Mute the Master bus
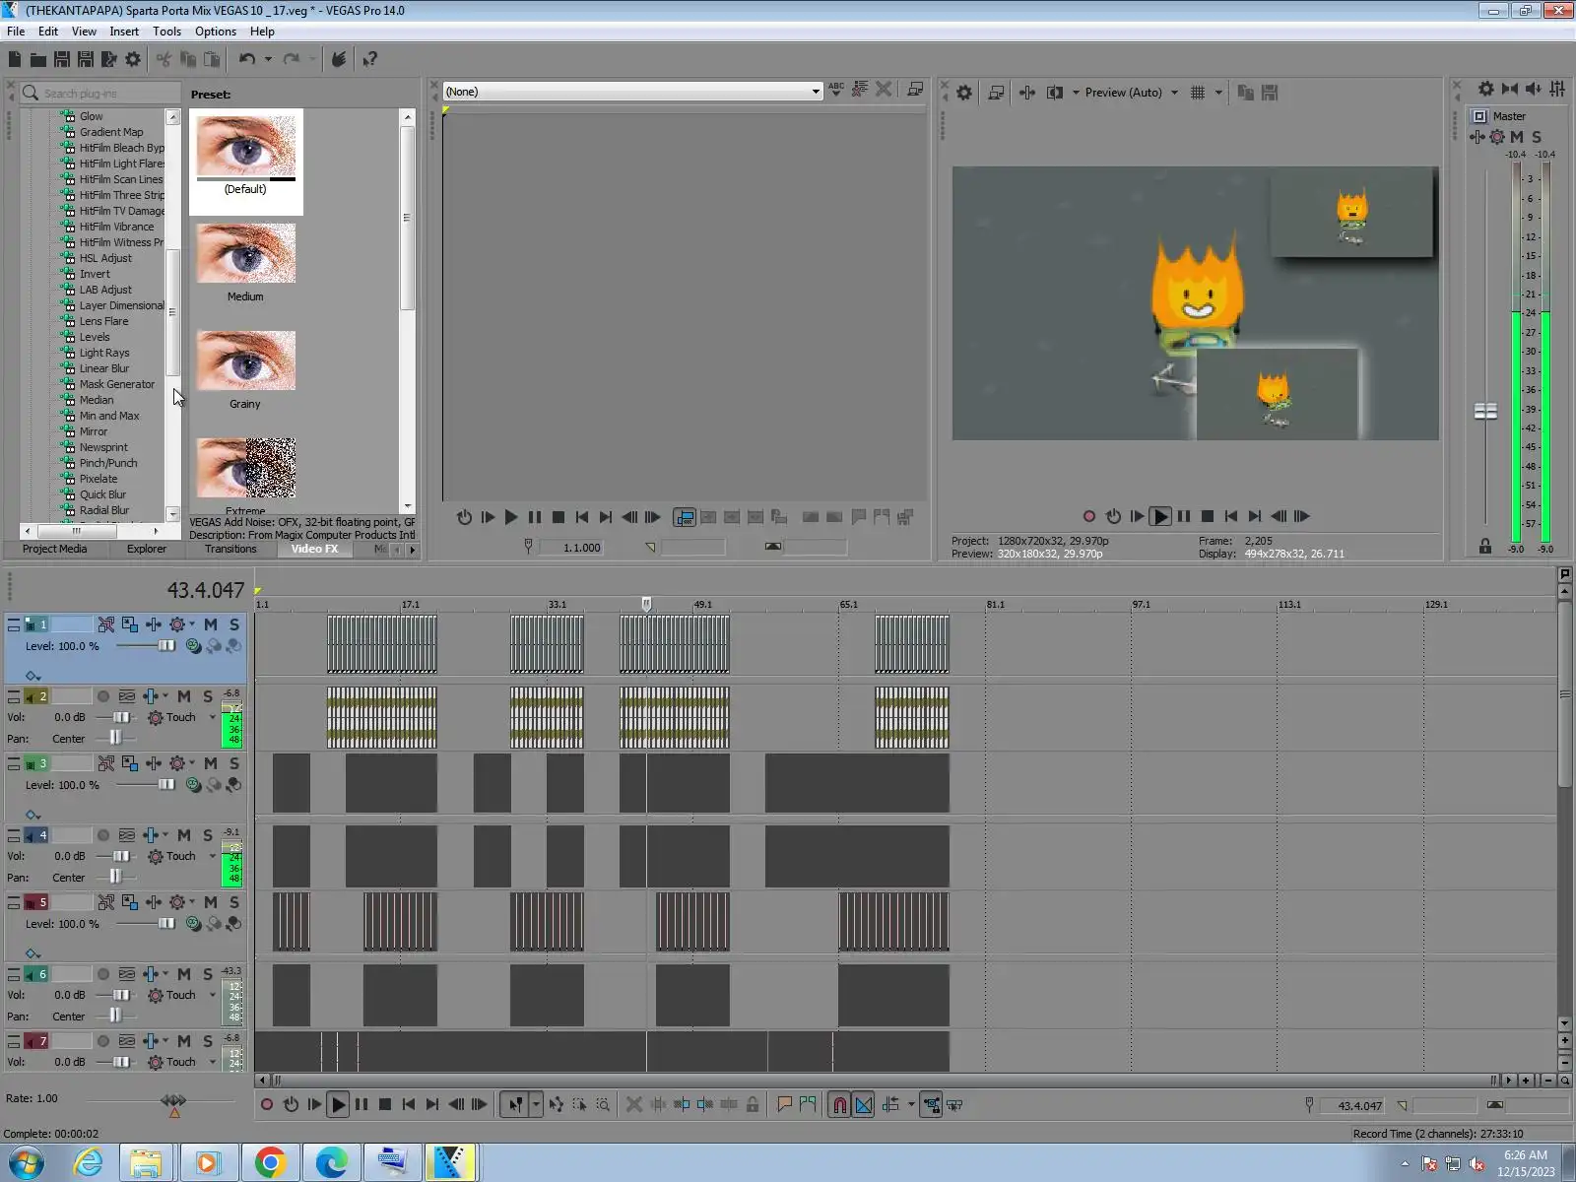The width and height of the screenshot is (1576, 1182). point(1517,137)
